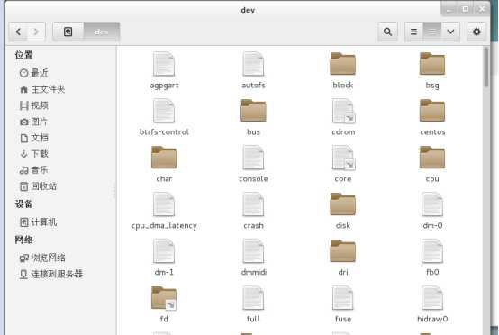The height and width of the screenshot is (335, 499).
Task: Open Music (音乐) in sidebar
Action: click(33, 170)
